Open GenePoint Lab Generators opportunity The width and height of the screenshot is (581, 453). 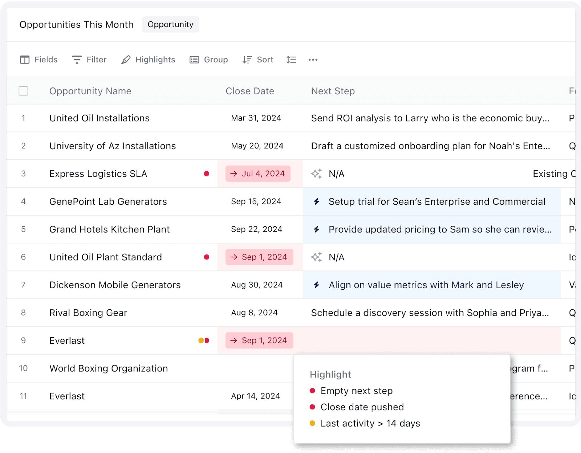pos(108,201)
